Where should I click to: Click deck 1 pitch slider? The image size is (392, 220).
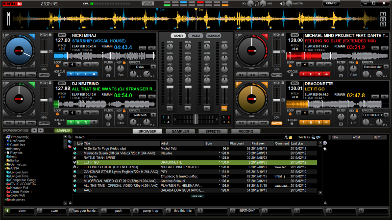click(44, 52)
